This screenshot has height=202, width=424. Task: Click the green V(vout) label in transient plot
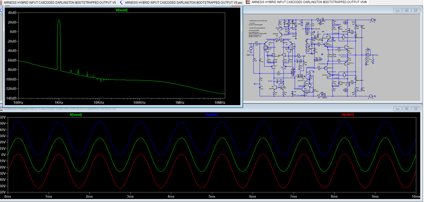point(76,115)
